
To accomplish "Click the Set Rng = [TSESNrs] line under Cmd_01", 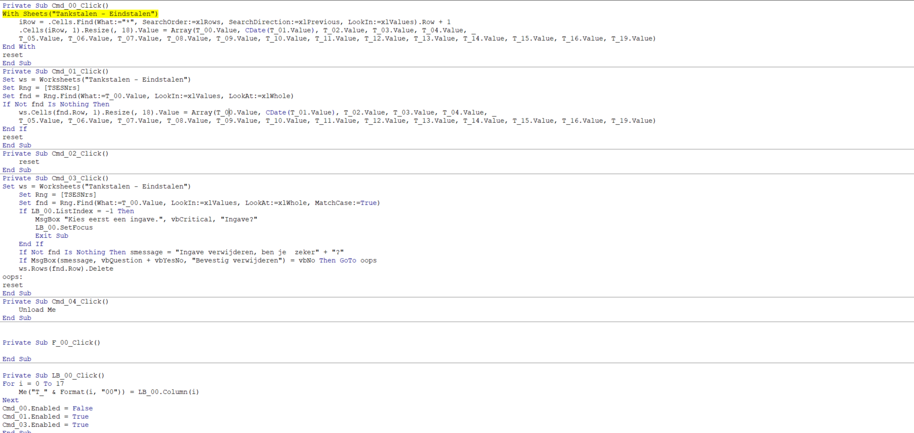I will (x=41, y=88).
